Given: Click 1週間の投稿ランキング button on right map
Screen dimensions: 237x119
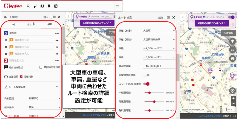Looking at the screenshot, I should (212, 23).
